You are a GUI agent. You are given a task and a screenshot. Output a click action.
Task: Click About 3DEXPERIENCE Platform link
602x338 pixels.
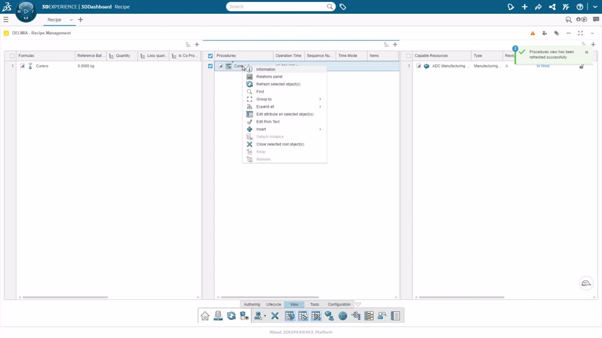[x=301, y=332]
